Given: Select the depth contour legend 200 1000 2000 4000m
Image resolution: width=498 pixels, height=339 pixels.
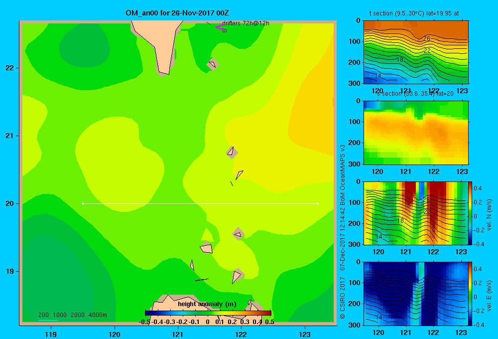Looking at the screenshot, I should coord(72,315).
